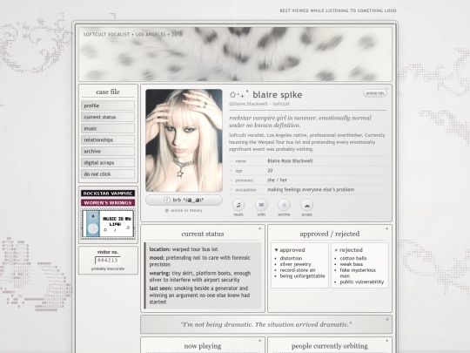Open the music icon under the profile
The width and height of the screenshot is (470, 353).
coord(238,205)
